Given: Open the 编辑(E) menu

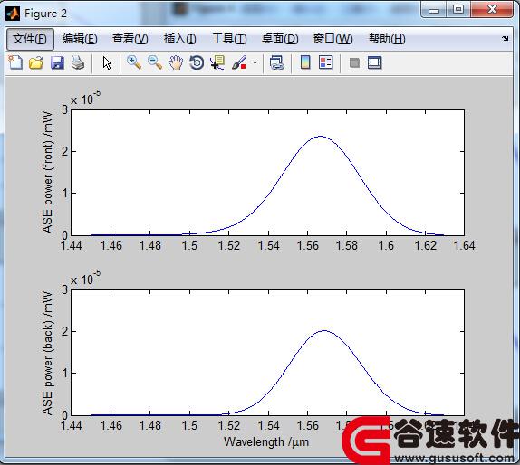Looking at the screenshot, I should click(x=80, y=39).
